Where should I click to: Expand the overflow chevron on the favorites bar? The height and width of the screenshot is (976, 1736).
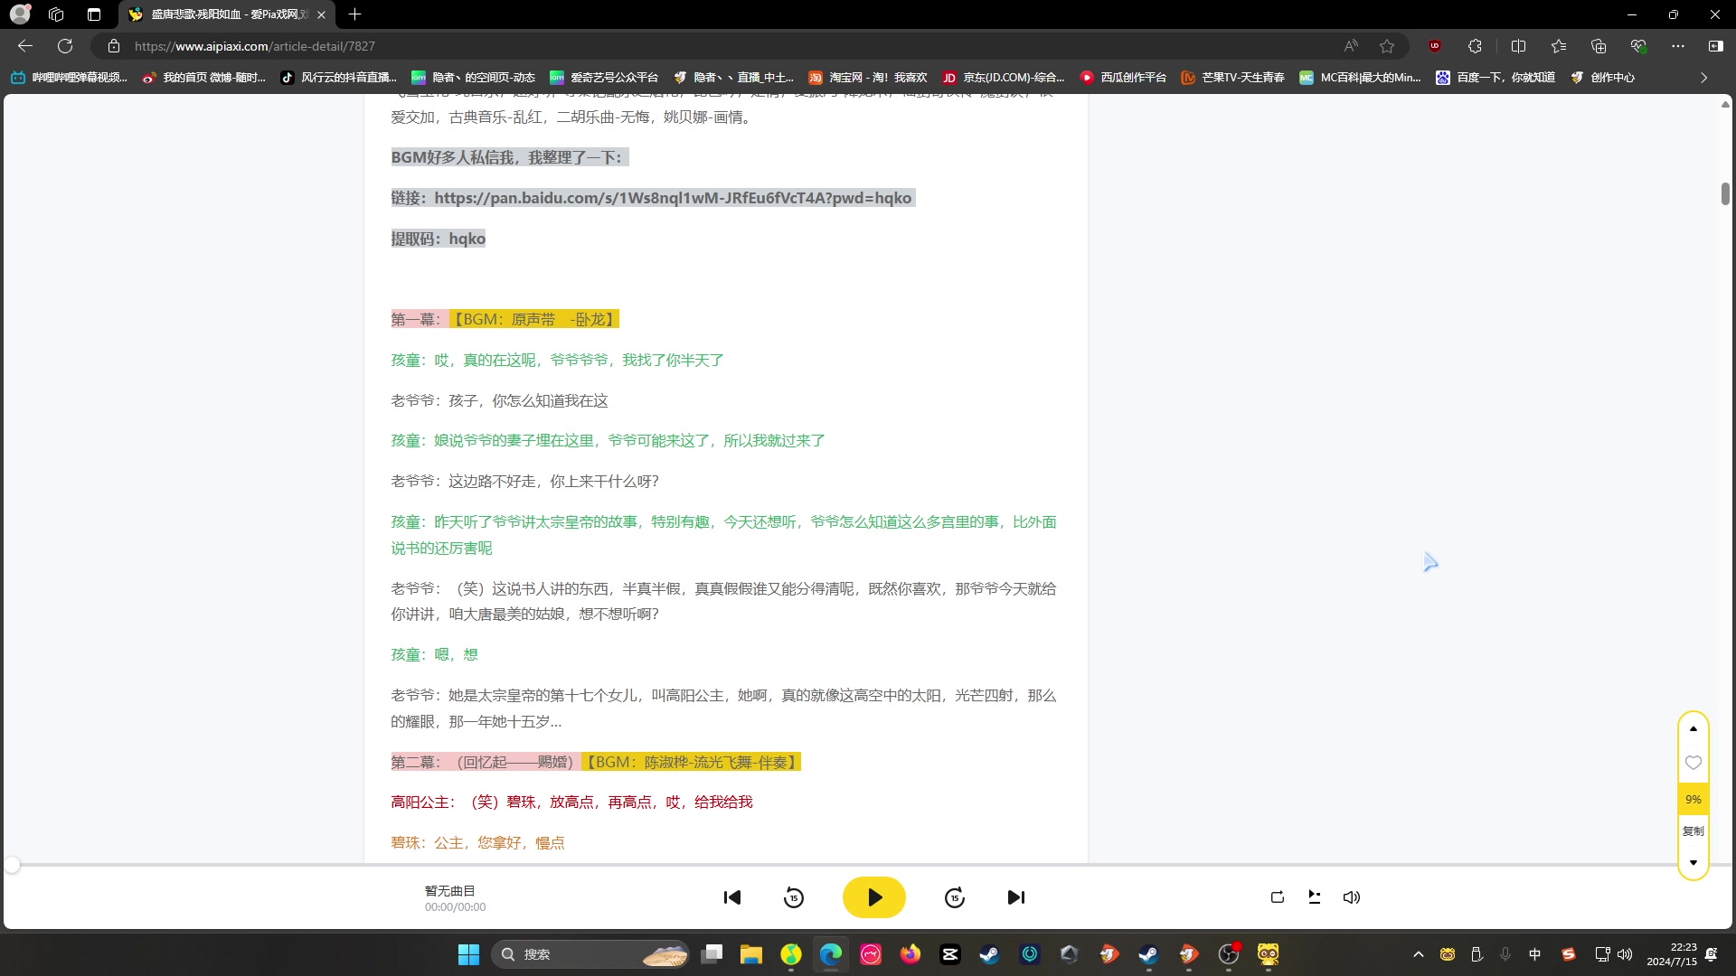tap(1705, 78)
